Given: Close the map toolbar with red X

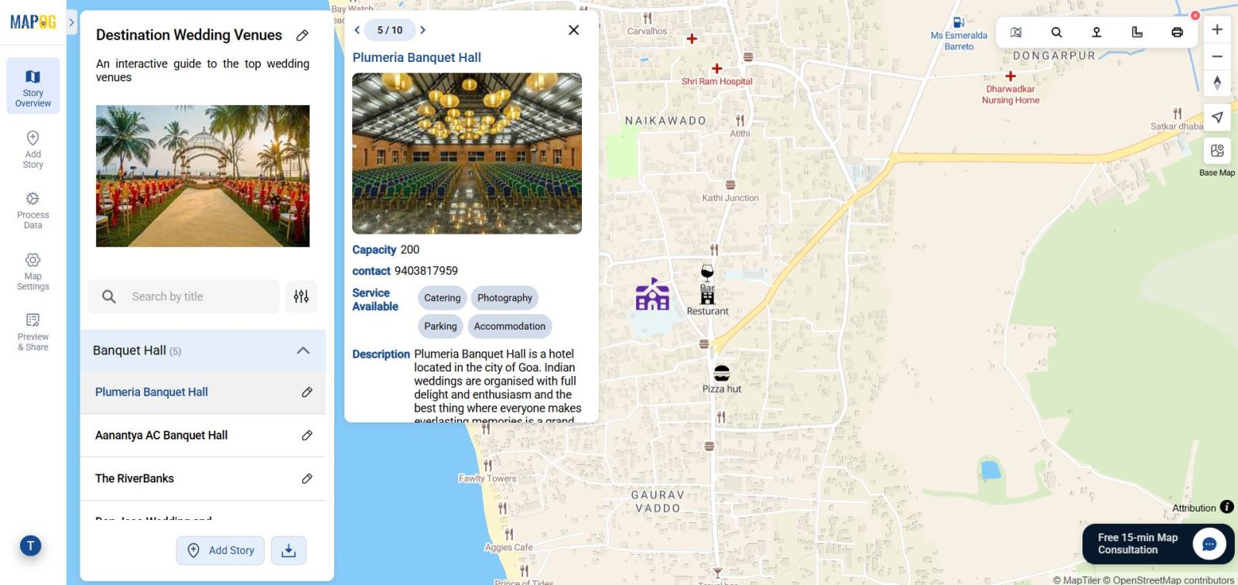Looking at the screenshot, I should click(x=1195, y=15).
